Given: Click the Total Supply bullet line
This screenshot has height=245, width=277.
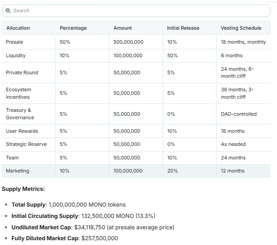Looking at the screenshot, I should [x=69, y=205].
